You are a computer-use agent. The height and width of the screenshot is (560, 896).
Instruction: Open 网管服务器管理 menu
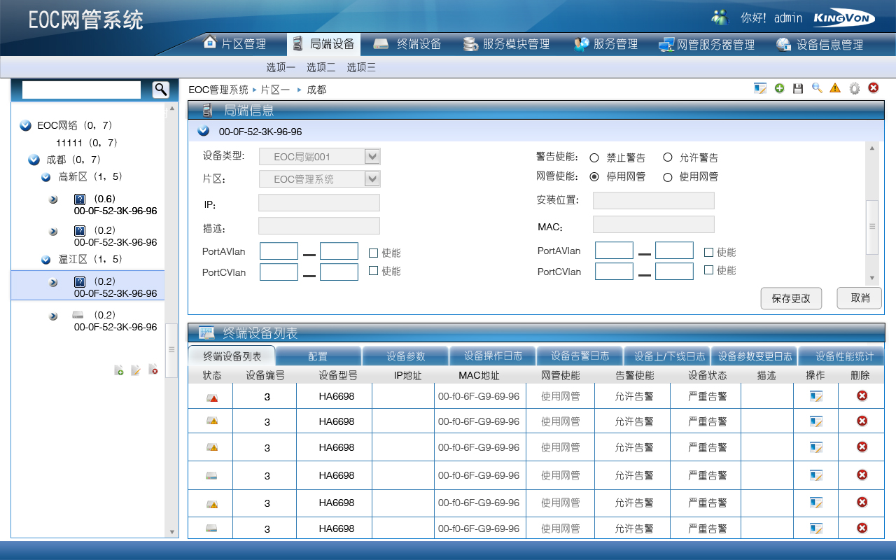pyautogui.click(x=706, y=44)
